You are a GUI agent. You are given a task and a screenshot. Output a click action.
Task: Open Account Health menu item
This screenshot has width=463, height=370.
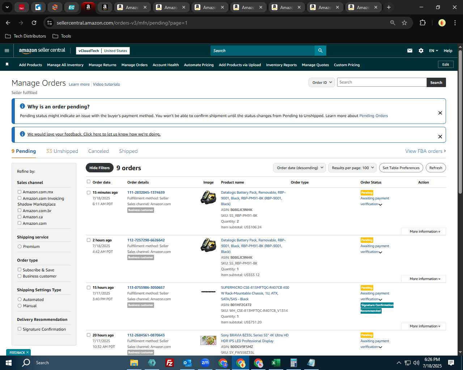166,65
